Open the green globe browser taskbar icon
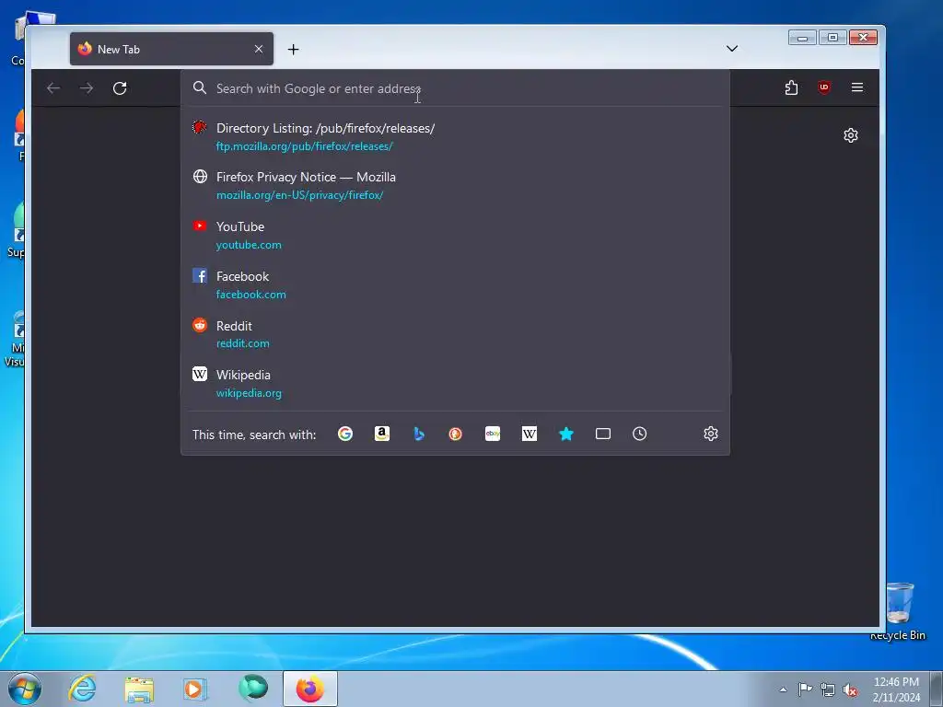 (x=252, y=689)
